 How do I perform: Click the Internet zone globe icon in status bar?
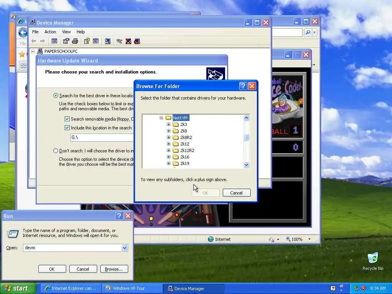tap(211, 239)
